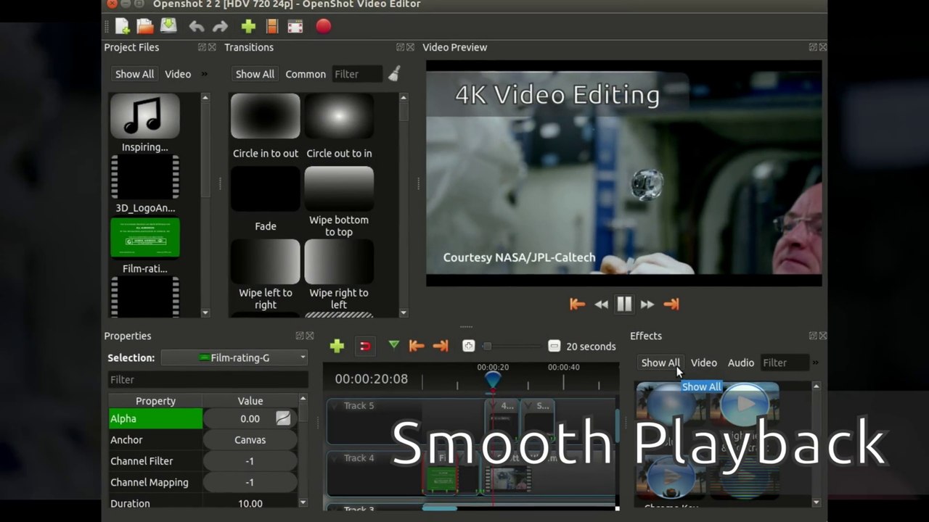Choose the Wipe bottom to top transition
This screenshot has width=929, height=522.
(x=339, y=189)
